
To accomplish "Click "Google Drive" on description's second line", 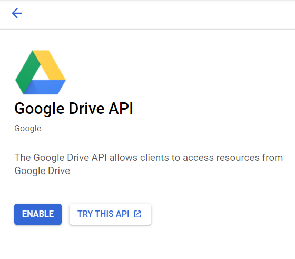I will point(42,171).
